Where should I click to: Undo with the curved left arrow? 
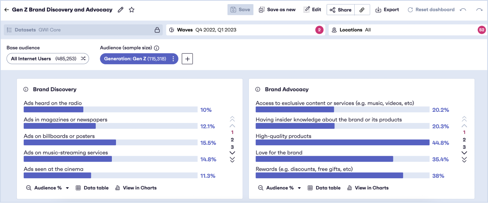pos(463,10)
